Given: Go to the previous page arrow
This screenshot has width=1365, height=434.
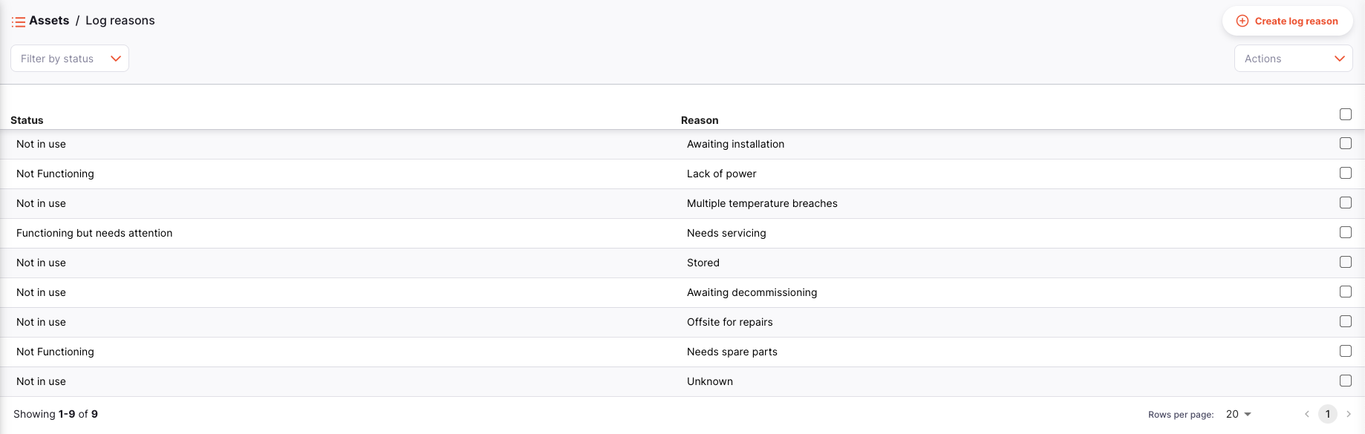Looking at the screenshot, I should pos(1307,414).
